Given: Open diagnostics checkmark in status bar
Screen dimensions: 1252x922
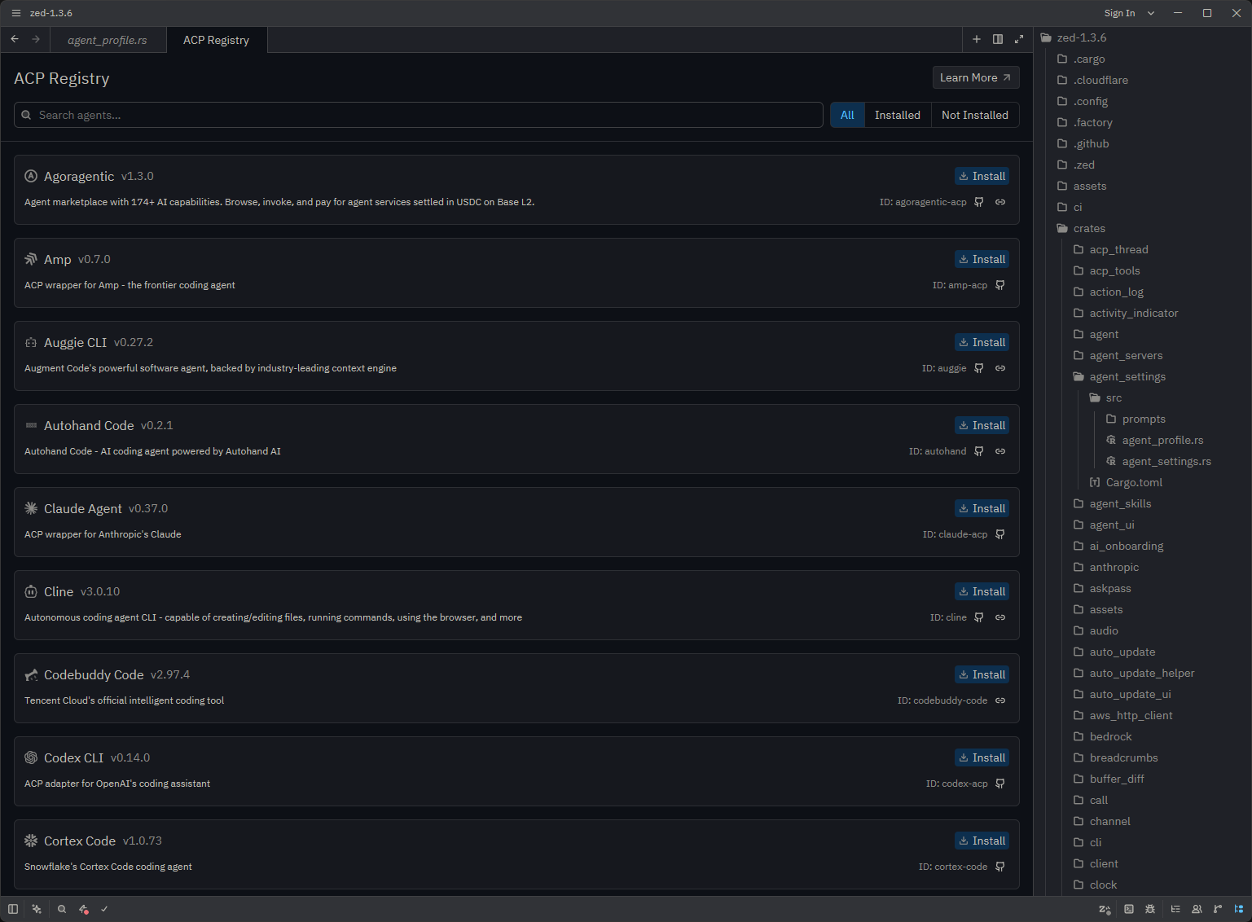Looking at the screenshot, I should [x=104, y=909].
